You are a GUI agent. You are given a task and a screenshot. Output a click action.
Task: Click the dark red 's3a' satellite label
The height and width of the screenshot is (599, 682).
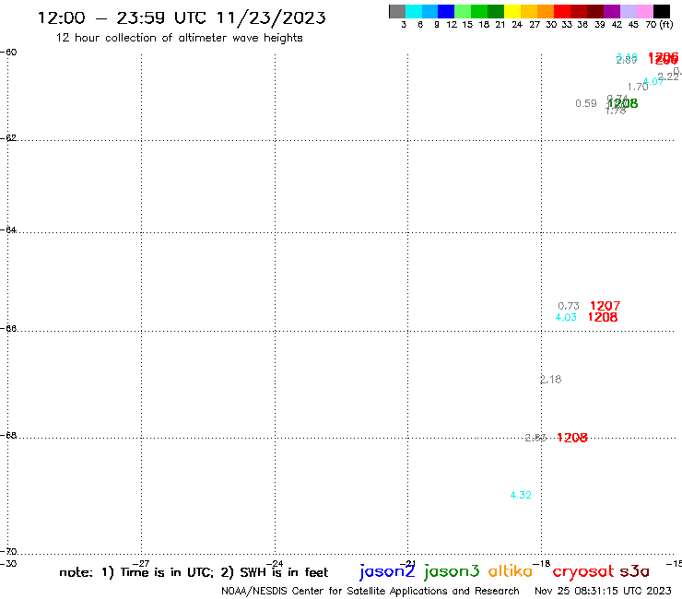coord(635,571)
